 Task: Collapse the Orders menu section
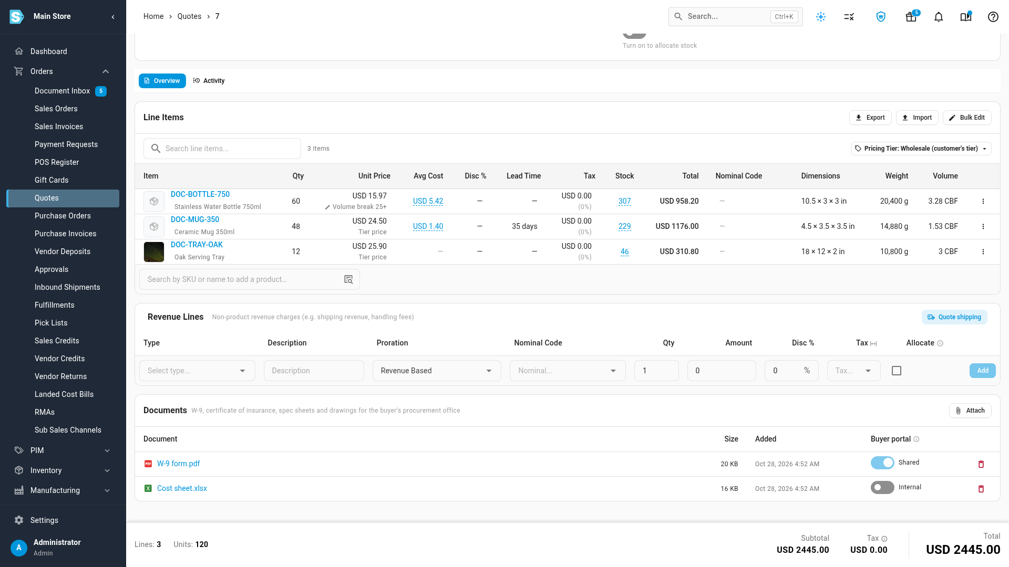pyautogui.click(x=63, y=71)
